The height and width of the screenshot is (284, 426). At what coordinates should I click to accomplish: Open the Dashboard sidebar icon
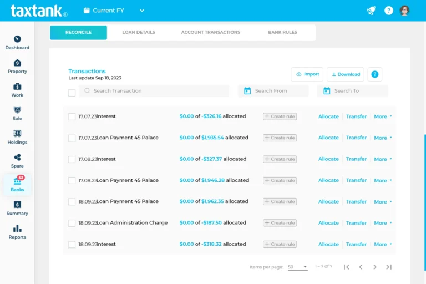[17, 39]
